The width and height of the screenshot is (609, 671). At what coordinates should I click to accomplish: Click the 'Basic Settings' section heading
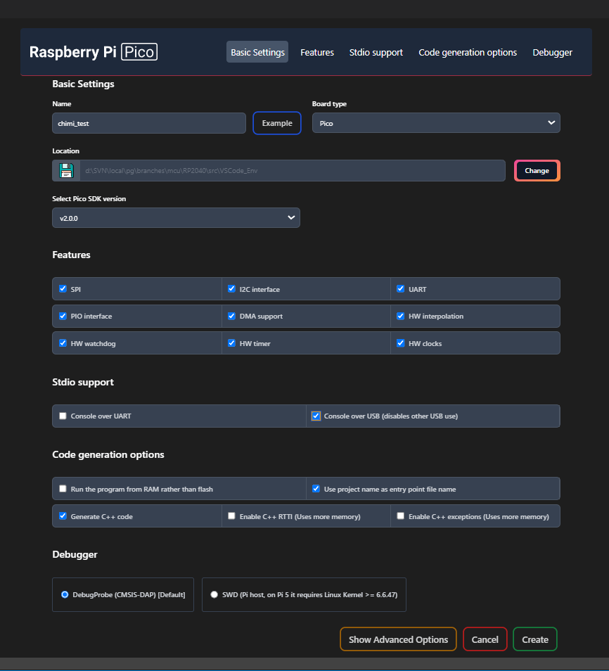point(83,84)
